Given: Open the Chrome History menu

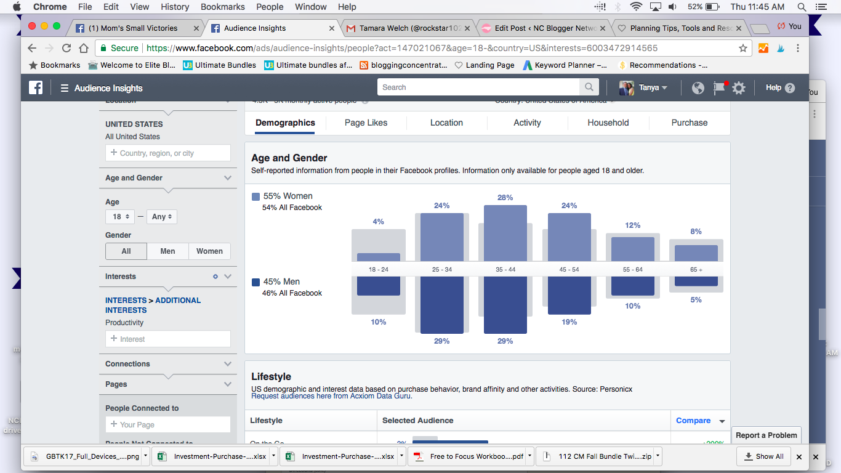Looking at the screenshot, I should 175,7.
